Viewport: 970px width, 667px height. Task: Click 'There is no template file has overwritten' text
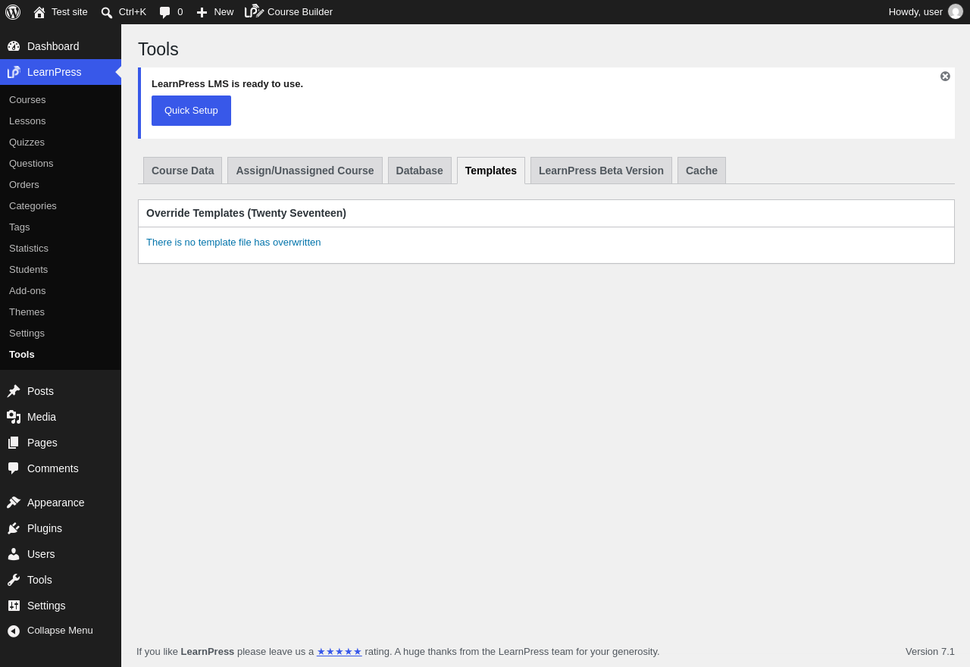pos(233,243)
